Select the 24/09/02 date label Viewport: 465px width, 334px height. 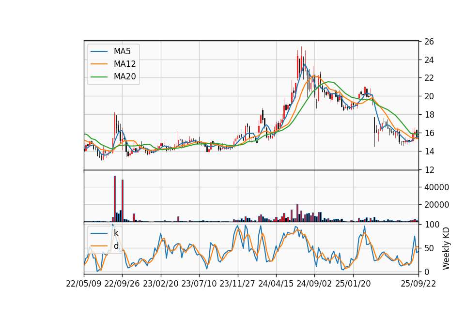[x=314, y=284]
